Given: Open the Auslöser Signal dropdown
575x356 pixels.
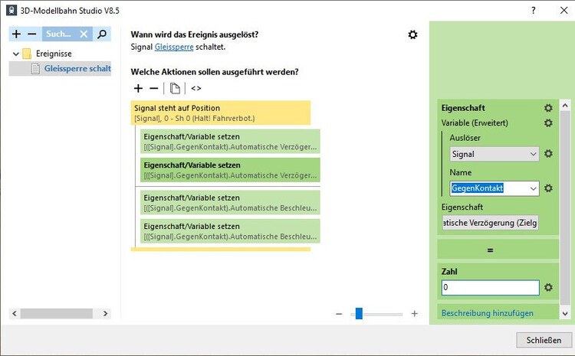Looking at the screenshot, I should point(495,154).
